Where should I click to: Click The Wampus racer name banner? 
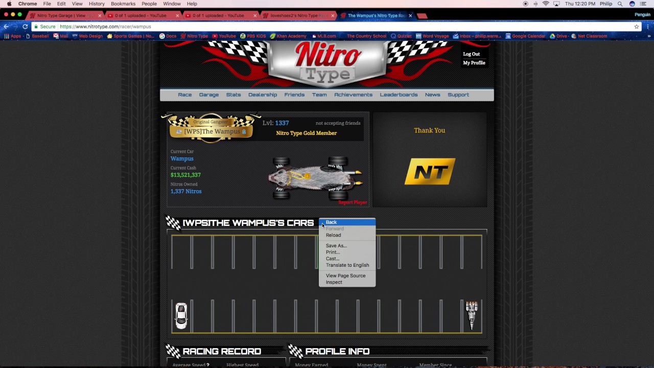[212, 131]
